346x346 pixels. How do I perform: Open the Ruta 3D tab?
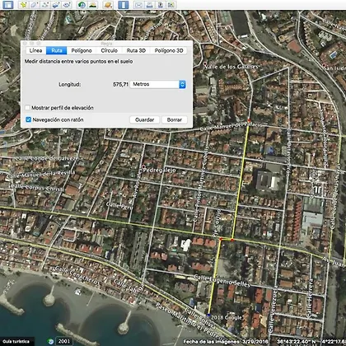pyautogui.click(x=136, y=50)
